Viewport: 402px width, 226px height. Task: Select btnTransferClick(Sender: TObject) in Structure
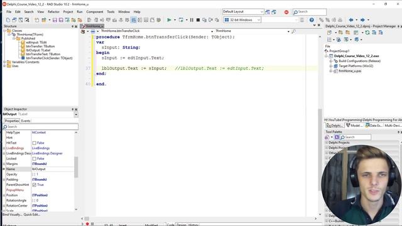coord(49,58)
